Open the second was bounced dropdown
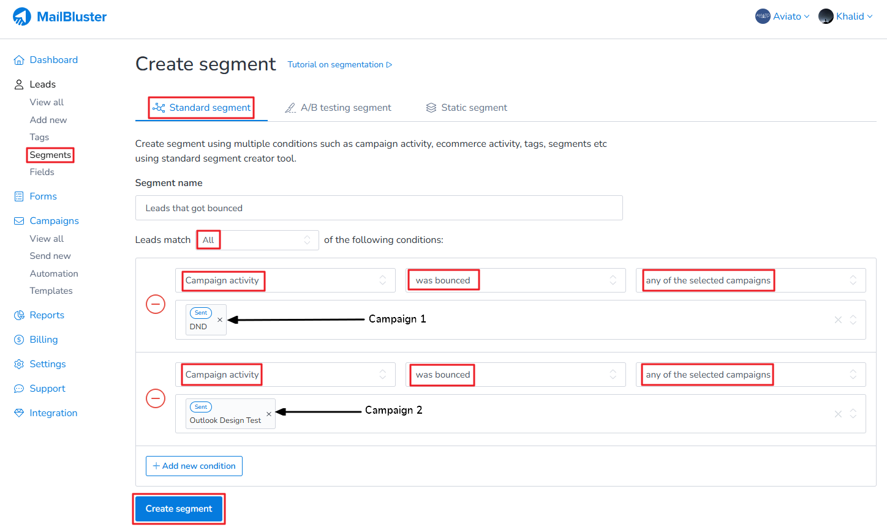The width and height of the screenshot is (887, 530). click(515, 375)
